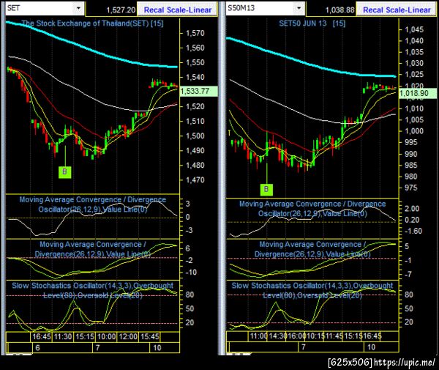Click 14:30 on S50M13 time axis
The height and width of the screenshot is (370, 439).
coord(277,336)
